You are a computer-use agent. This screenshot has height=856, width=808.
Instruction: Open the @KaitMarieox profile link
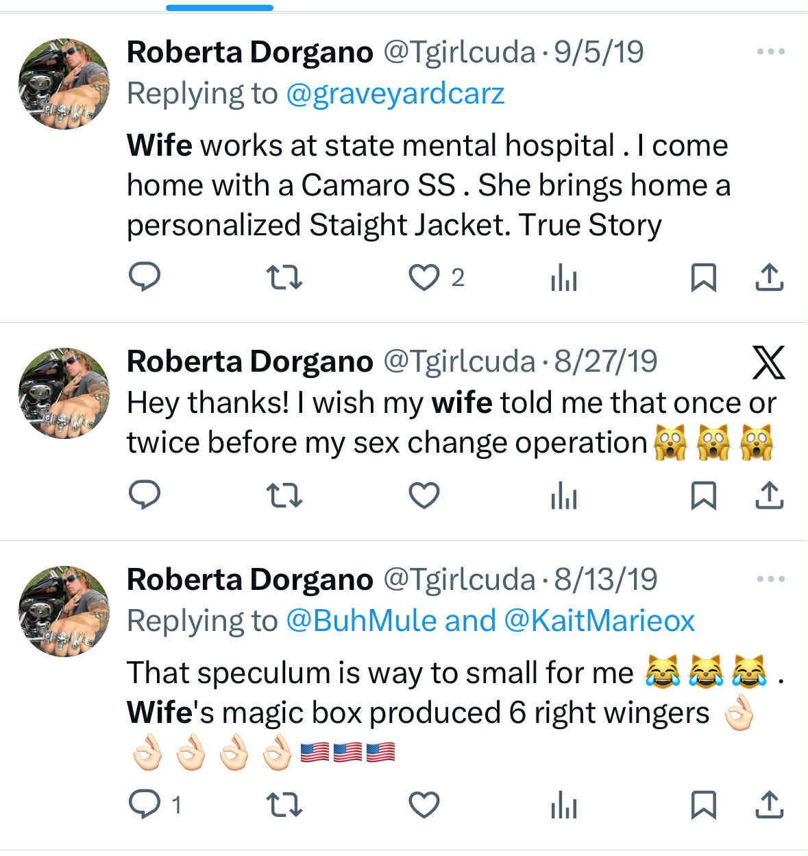coord(599,621)
